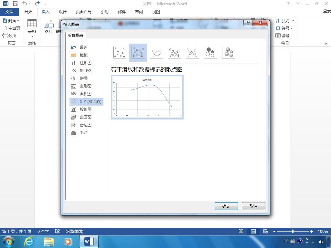
Task: Open ribbon display options
Action: (298, 4)
